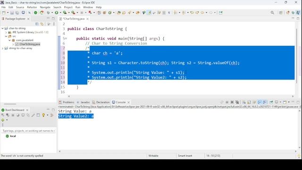This screenshot has height=170, width=302.
Task: Expand the string-to-char-array project
Action: (x=2, y=48)
